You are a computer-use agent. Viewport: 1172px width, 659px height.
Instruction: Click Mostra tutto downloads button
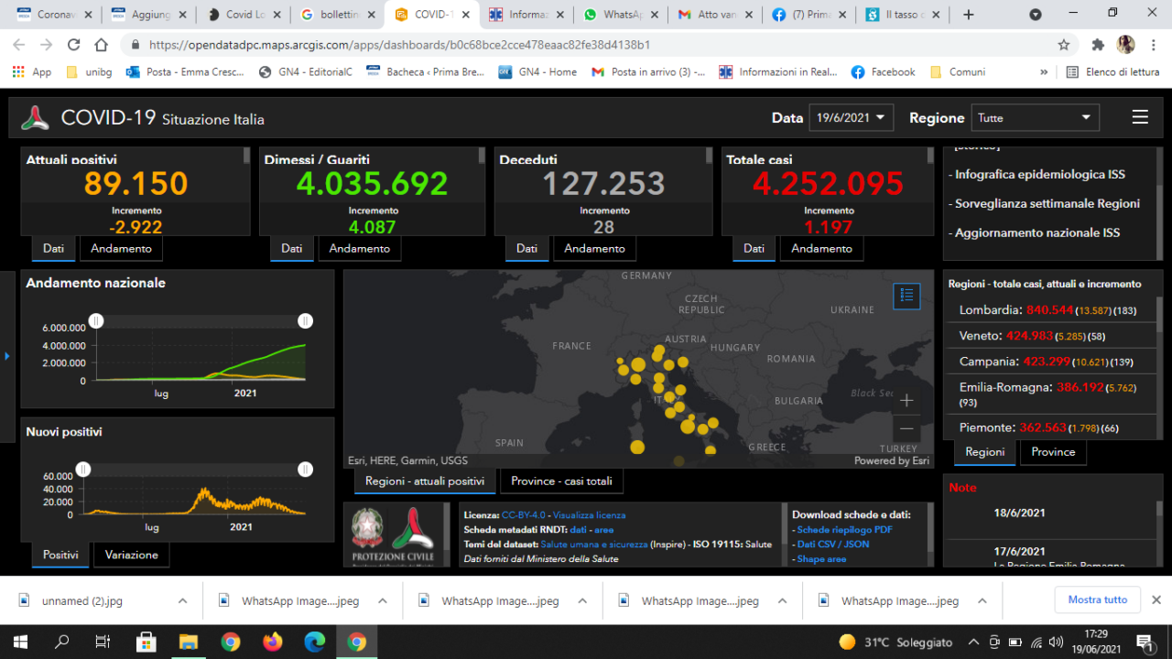1097,600
